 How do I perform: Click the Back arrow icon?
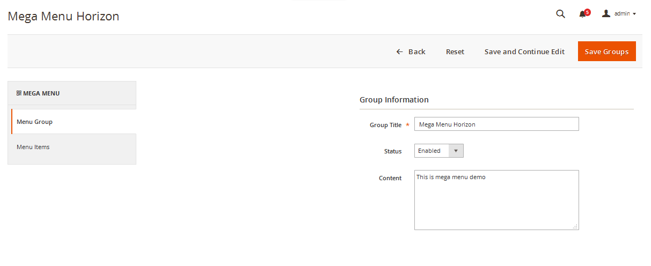(399, 51)
